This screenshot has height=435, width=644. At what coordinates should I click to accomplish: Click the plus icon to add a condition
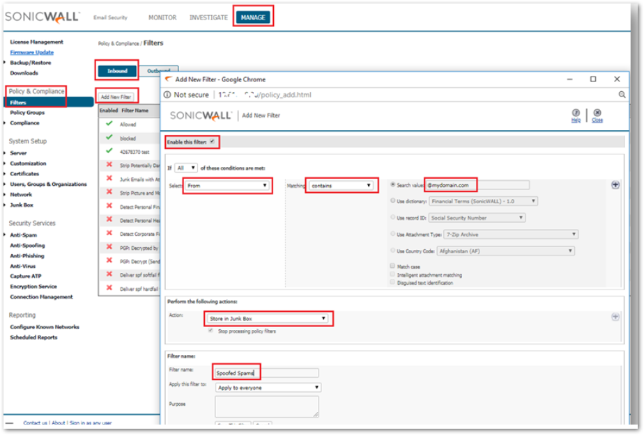615,184
